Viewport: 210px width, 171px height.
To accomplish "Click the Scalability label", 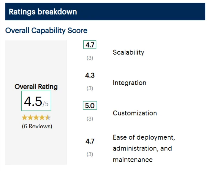I will [x=129, y=52].
